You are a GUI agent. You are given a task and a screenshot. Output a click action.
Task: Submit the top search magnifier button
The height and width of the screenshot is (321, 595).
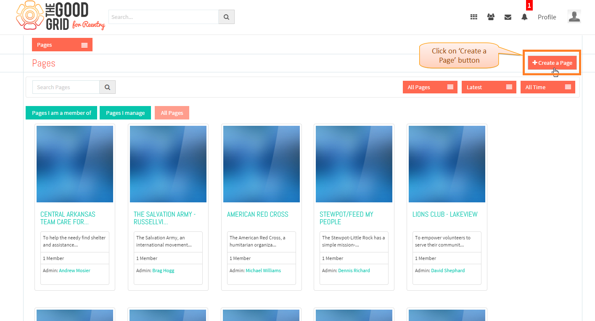tap(226, 17)
